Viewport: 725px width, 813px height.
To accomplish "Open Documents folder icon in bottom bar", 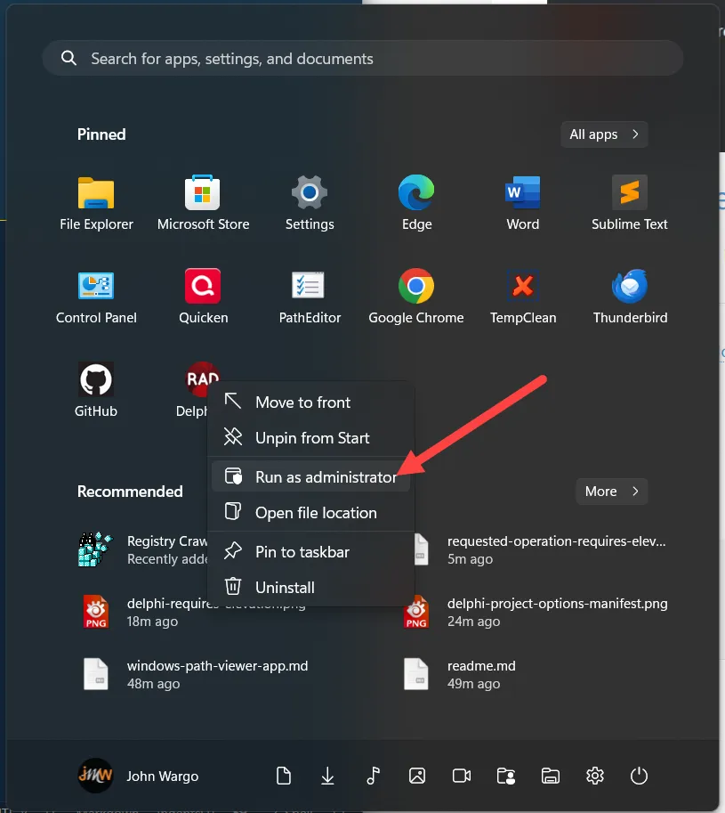I will pyautogui.click(x=283, y=776).
